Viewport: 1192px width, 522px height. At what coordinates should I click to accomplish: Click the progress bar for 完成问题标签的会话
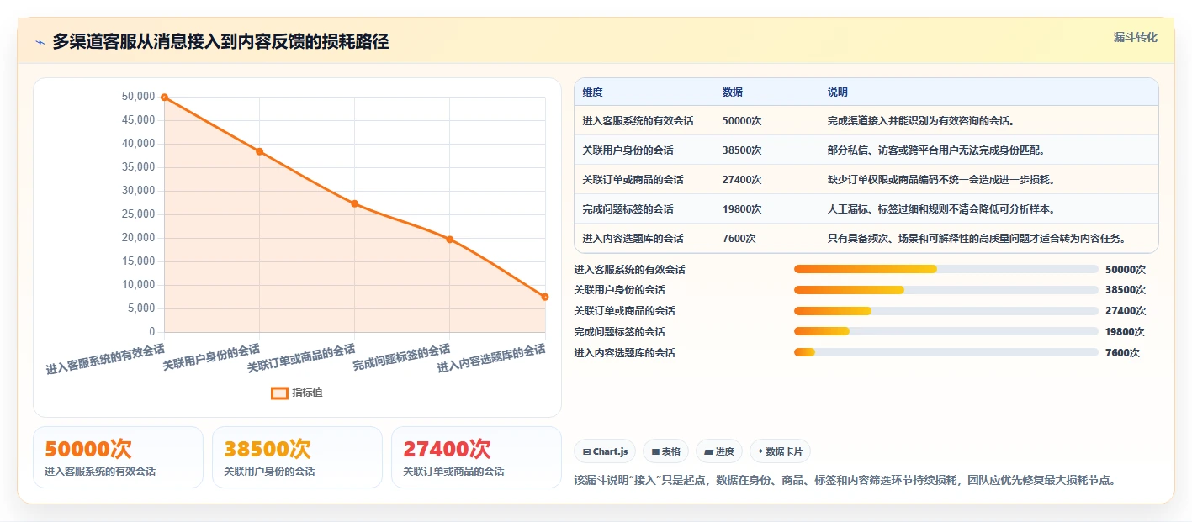[946, 331]
